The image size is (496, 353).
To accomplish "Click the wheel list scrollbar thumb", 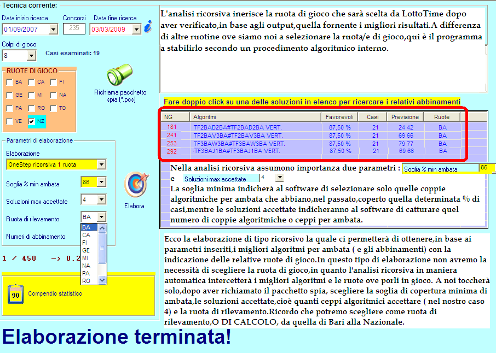I will (x=102, y=248).
